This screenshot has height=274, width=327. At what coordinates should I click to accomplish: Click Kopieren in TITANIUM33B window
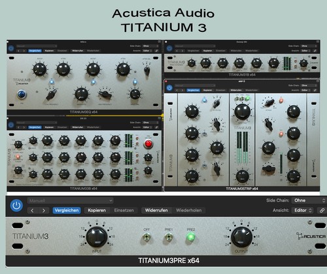coord(49,127)
